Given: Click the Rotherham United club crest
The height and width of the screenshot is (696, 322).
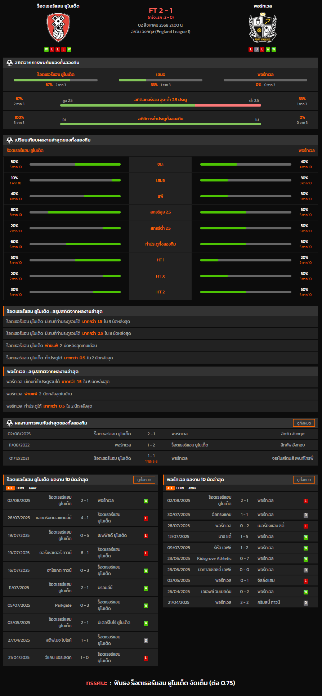Looking at the screenshot, I should pyautogui.click(x=58, y=27).
